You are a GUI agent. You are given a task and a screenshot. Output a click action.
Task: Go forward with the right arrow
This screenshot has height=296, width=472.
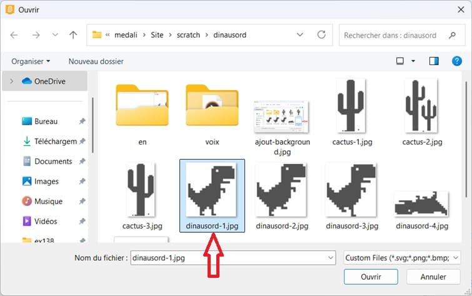coord(36,35)
